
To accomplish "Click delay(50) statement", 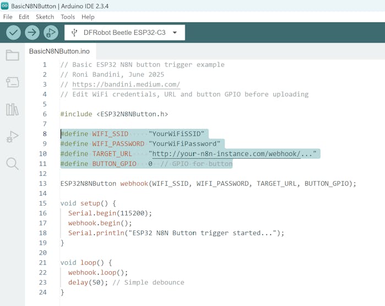I will pyautogui.click(x=88, y=282).
